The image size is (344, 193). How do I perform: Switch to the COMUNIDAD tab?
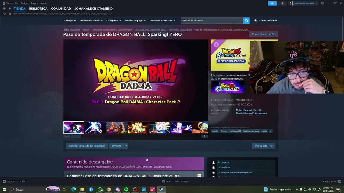[x=61, y=9]
